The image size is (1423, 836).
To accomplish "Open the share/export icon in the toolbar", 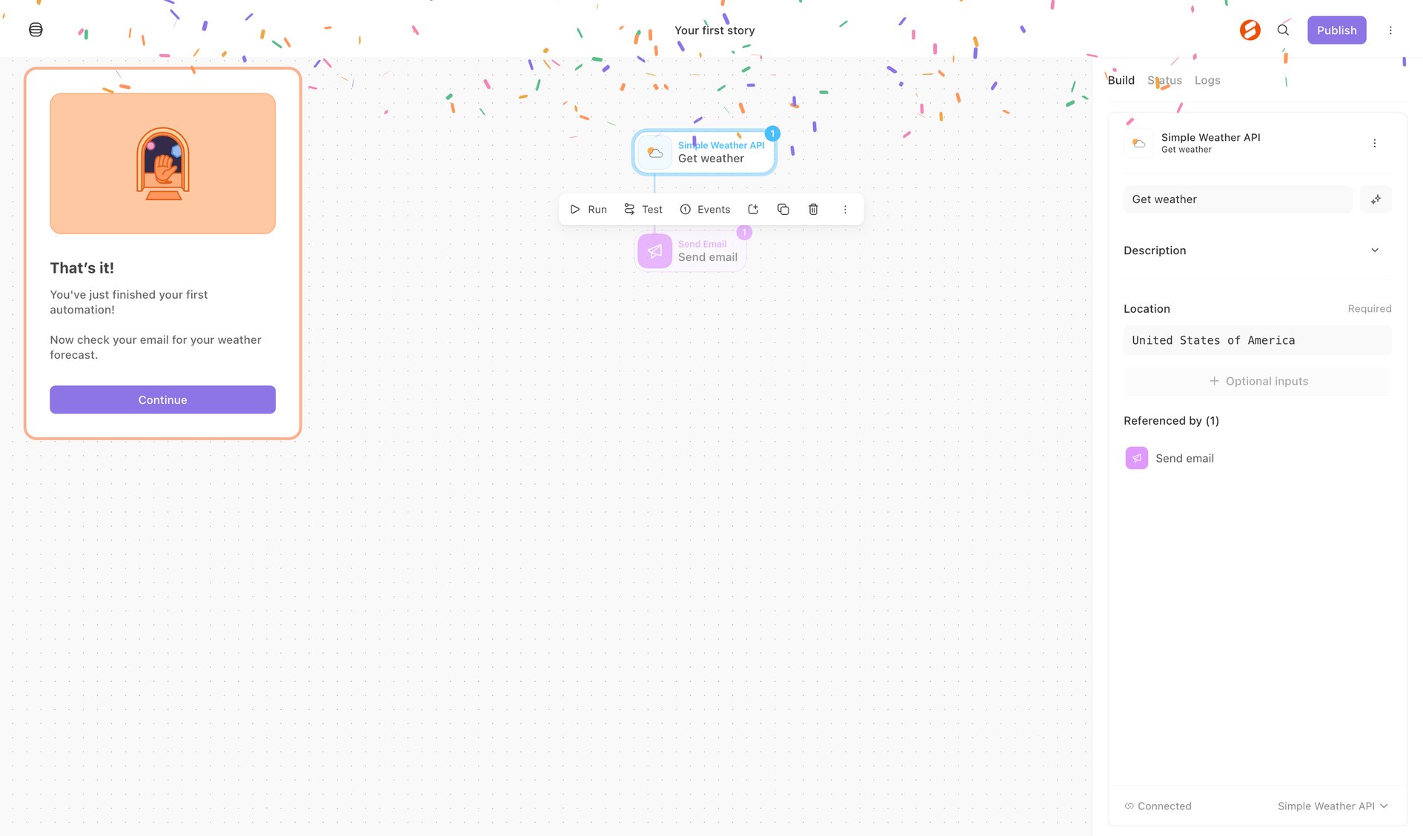I will click(x=753, y=209).
